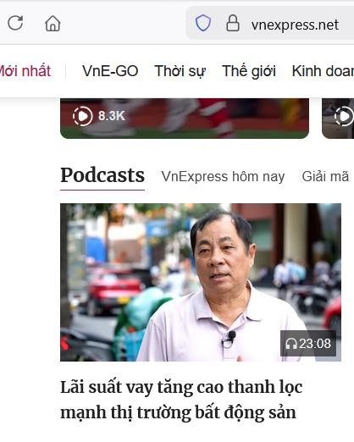Go to the Thời sự section
This screenshot has width=354, height=442.
tap(180, 71)
